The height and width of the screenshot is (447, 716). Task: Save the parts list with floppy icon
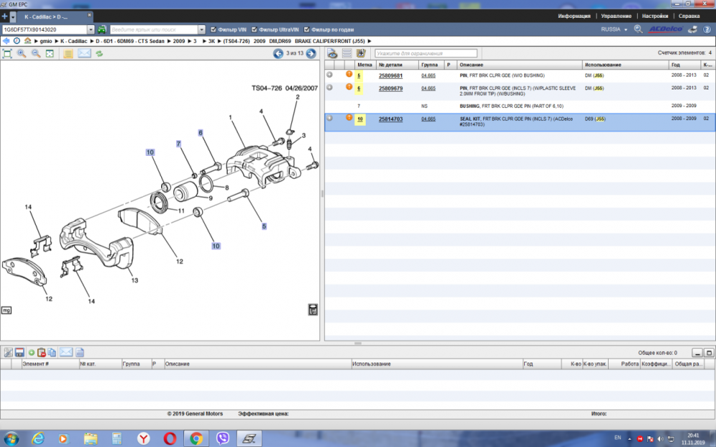[19, 352]
